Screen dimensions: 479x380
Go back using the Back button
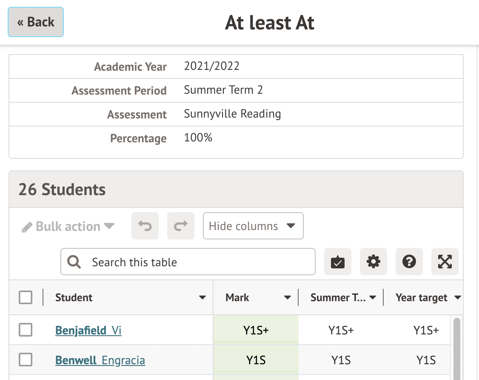(x=36, y=22)
